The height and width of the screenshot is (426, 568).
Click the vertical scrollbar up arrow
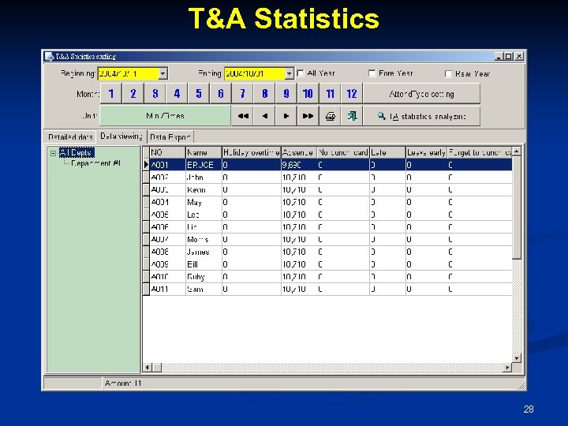[x=517, y=151]
